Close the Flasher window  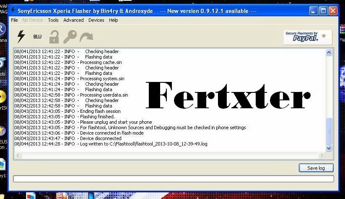(x=333, y=11)
